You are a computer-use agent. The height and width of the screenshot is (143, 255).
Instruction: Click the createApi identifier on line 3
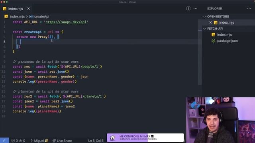pyautogui.click(x=33, y=32)
